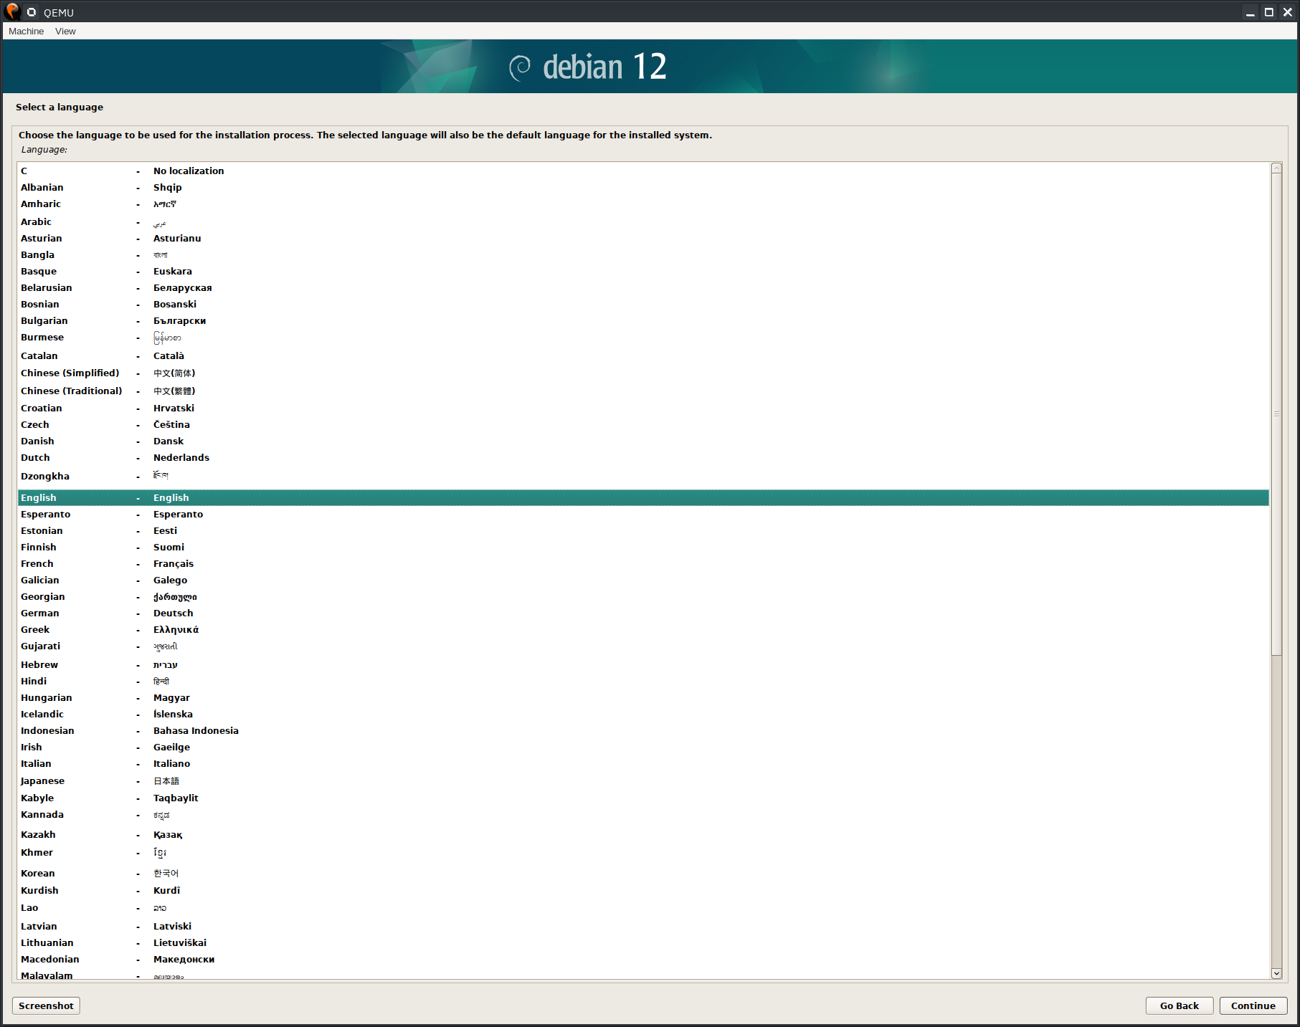The width and height of the screenshot is (1300, 1027).
Task: Select Latvian language
Action: click(x=643, y=926)
